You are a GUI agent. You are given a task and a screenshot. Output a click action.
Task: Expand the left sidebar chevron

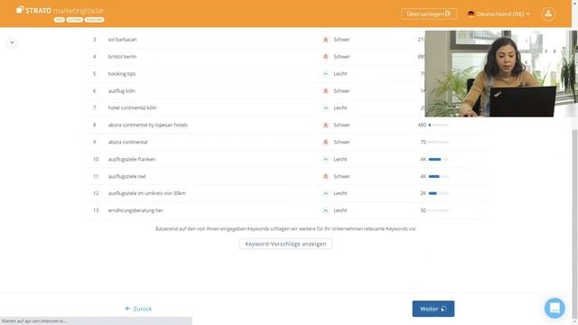tap(12, 42)
